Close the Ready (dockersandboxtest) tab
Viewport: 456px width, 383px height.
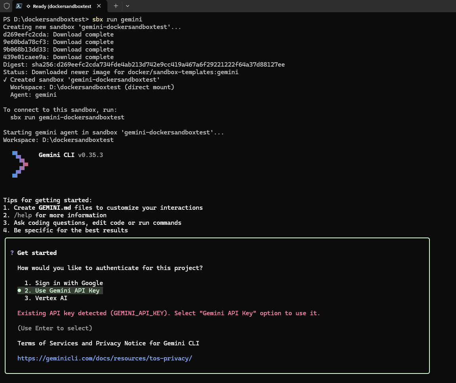(x=99, y=6)
